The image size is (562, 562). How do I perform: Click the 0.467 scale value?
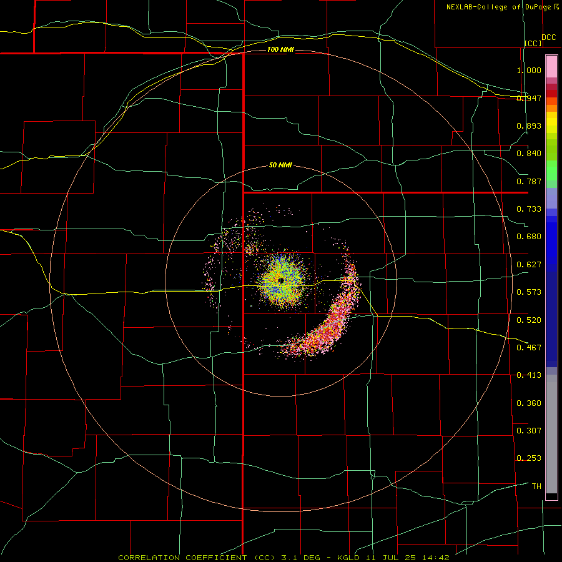[529, 347]
